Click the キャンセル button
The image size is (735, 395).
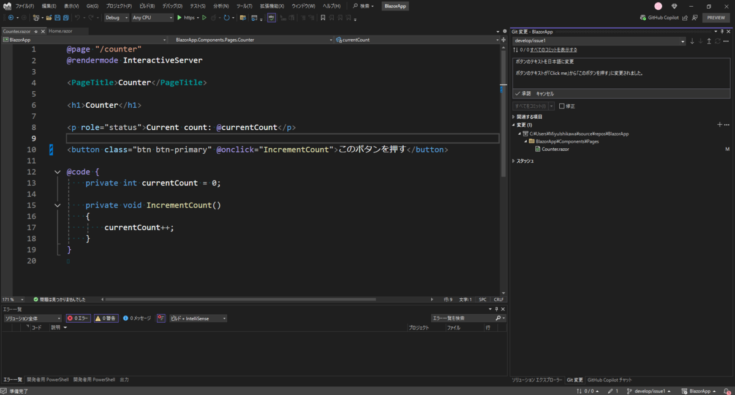tap(545, 94)
